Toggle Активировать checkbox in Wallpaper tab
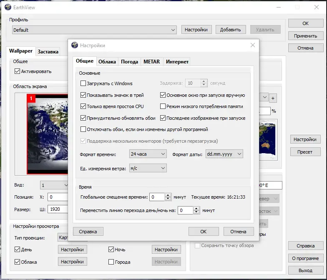 click(x=18, y=71)
